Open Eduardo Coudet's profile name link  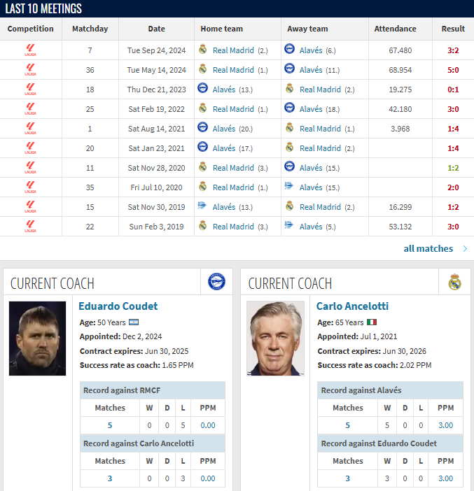pyautogui.click(x=118, y=306)
